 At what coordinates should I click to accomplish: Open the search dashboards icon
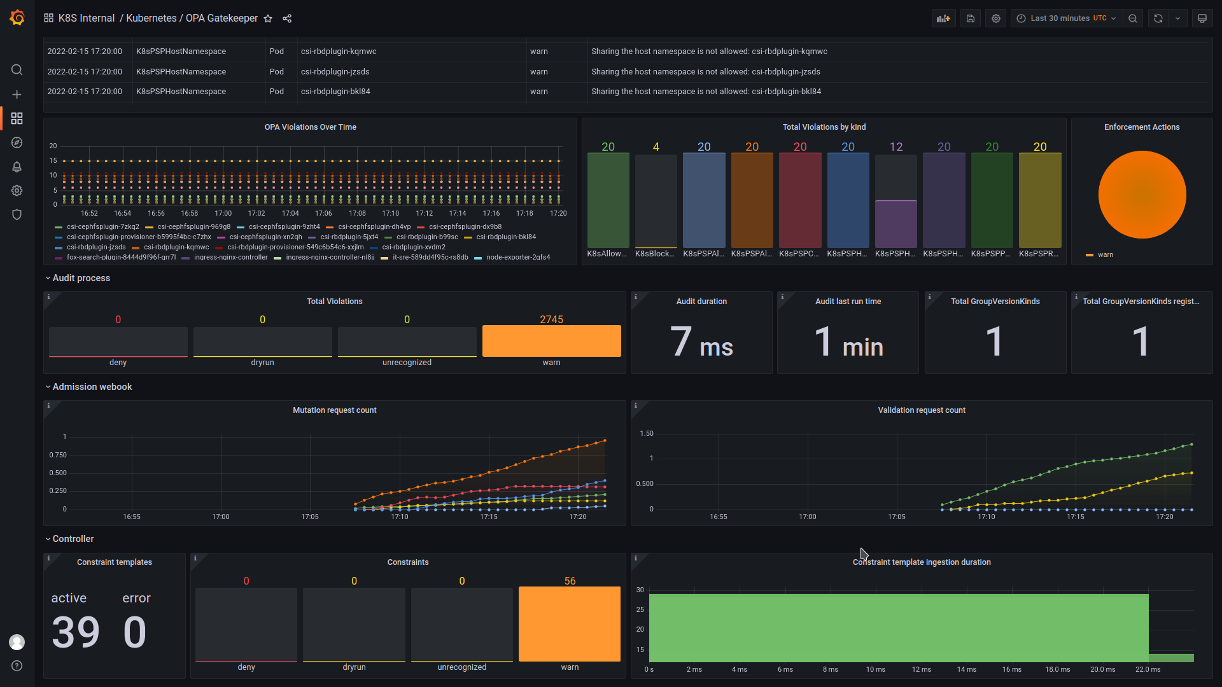pyautogui.click(x=17, y=70)
